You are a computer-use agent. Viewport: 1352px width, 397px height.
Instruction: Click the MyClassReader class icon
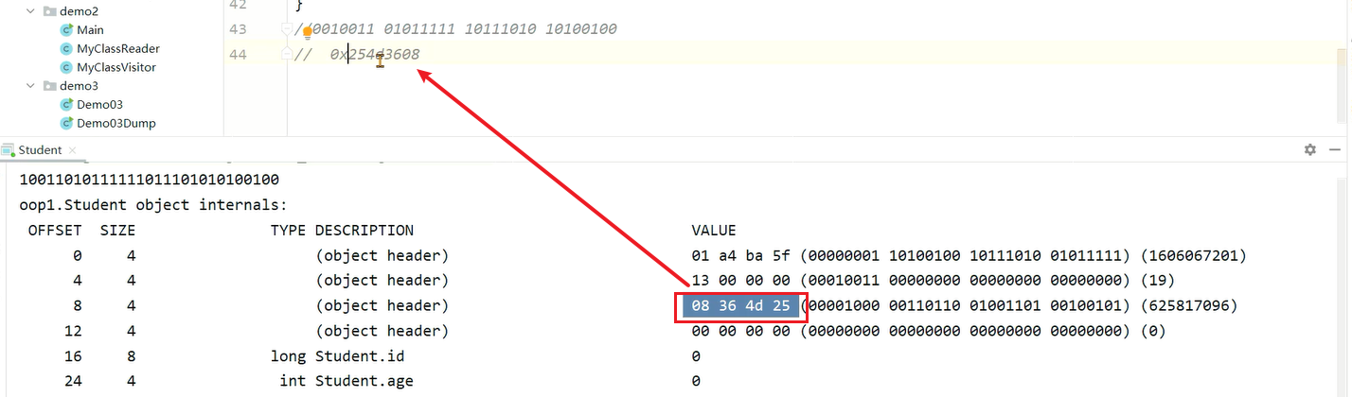pyautogui.click(x=66, y=48)
